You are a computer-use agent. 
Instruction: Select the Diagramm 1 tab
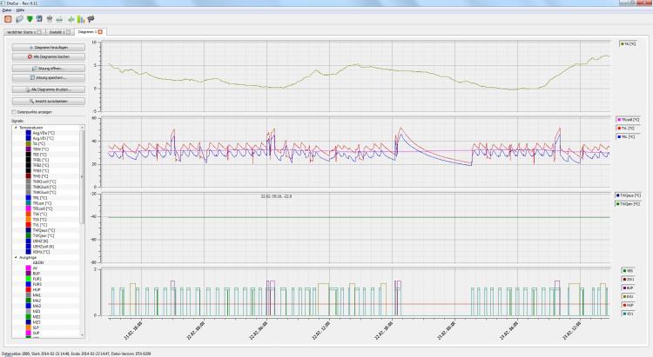(x=91, y=31)
